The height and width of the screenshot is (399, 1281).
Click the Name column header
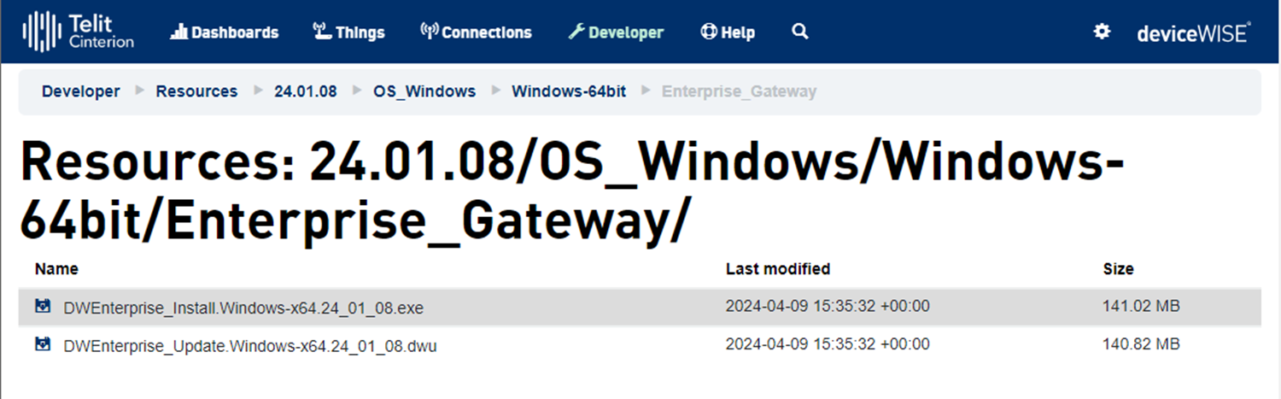pos(56,269)
